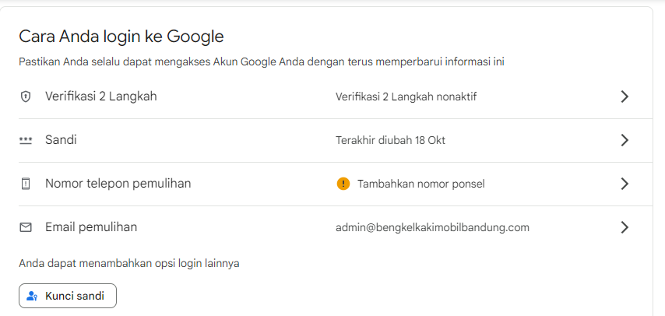Click the phone icon beside Nomor telepon pemulihan

pos(26,184)
